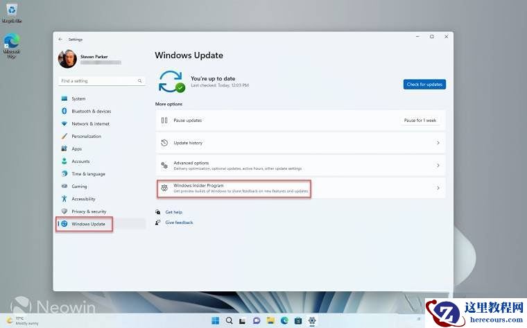The width and height of the screenshot is (527, 328).
Task: Open the weather widget on taskbar
Action: (x=23, y=320)
